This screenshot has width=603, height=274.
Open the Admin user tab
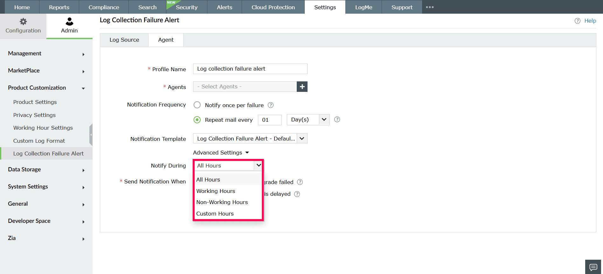coord(69,26)
